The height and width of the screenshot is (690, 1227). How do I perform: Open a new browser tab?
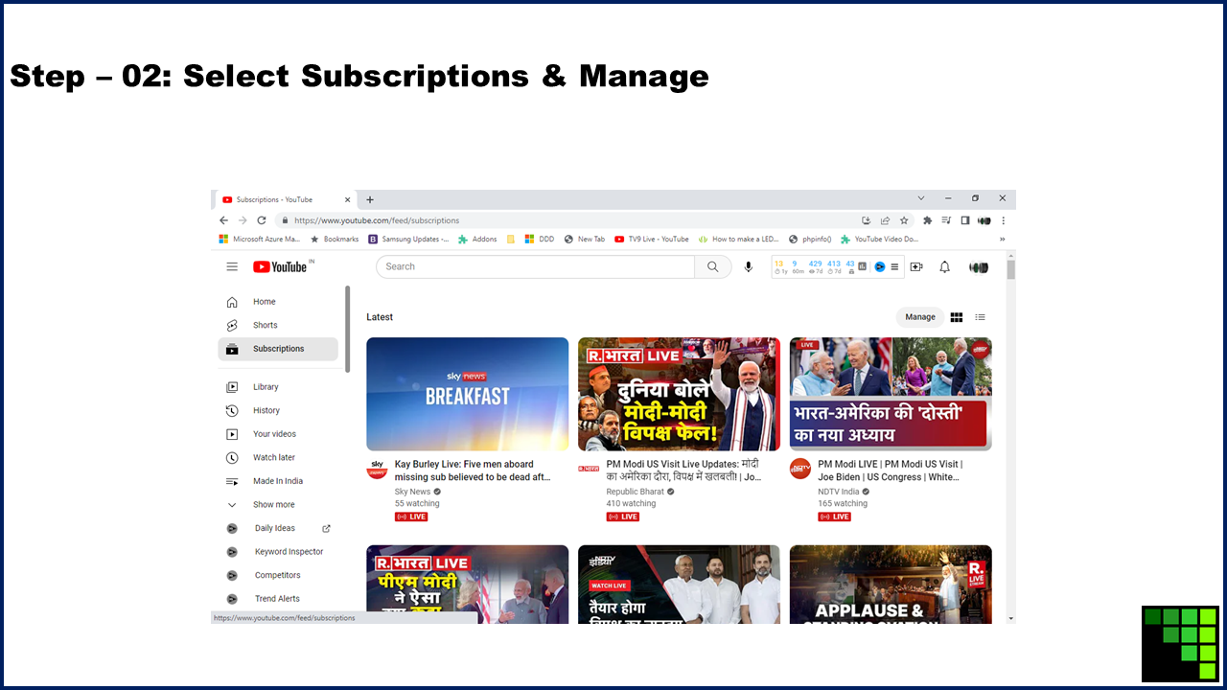(370, 199)
